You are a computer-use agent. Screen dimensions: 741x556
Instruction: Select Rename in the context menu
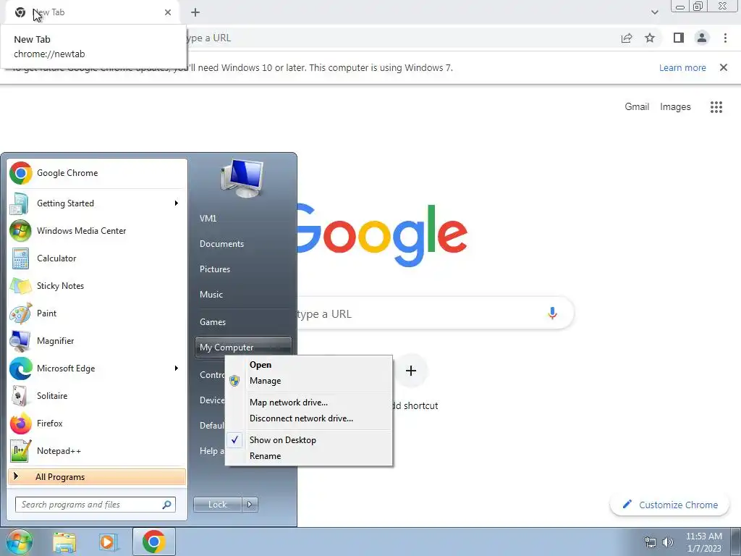tap(308, 456)
